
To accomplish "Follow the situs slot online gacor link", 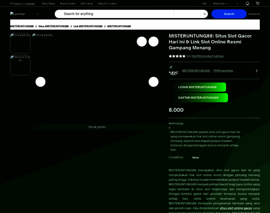I will (236, 208).
